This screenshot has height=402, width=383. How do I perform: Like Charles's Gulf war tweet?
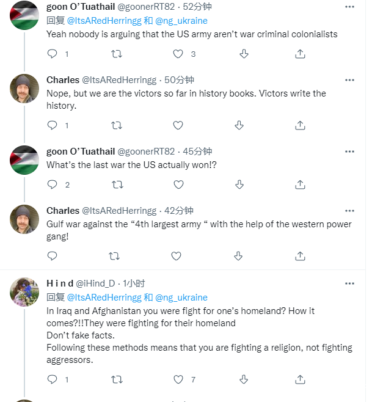pos(178,256)
